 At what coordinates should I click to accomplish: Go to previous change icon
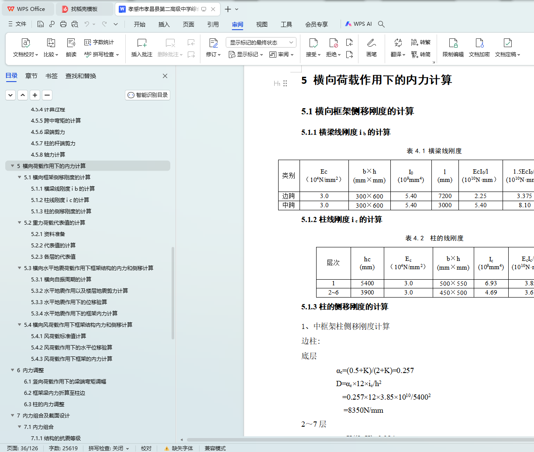tap(349, 42)
